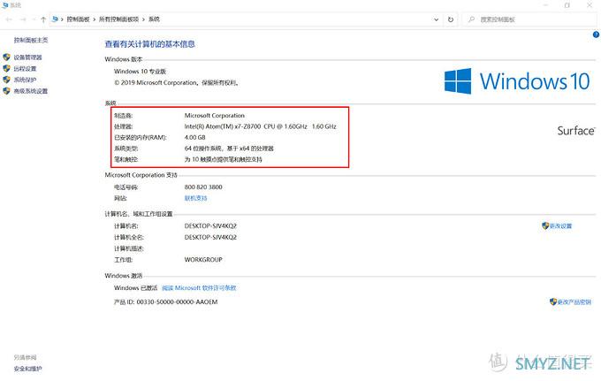Click the Surface brand logo
The image size is (601, 381).
point(576,131)
